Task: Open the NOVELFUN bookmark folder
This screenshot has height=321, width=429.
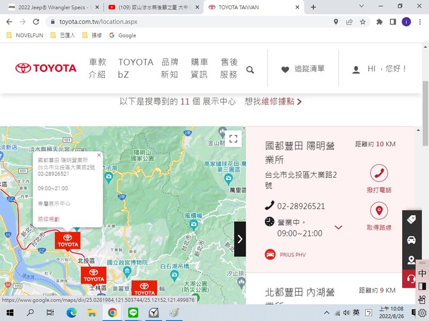Action: tap(25, 35)
